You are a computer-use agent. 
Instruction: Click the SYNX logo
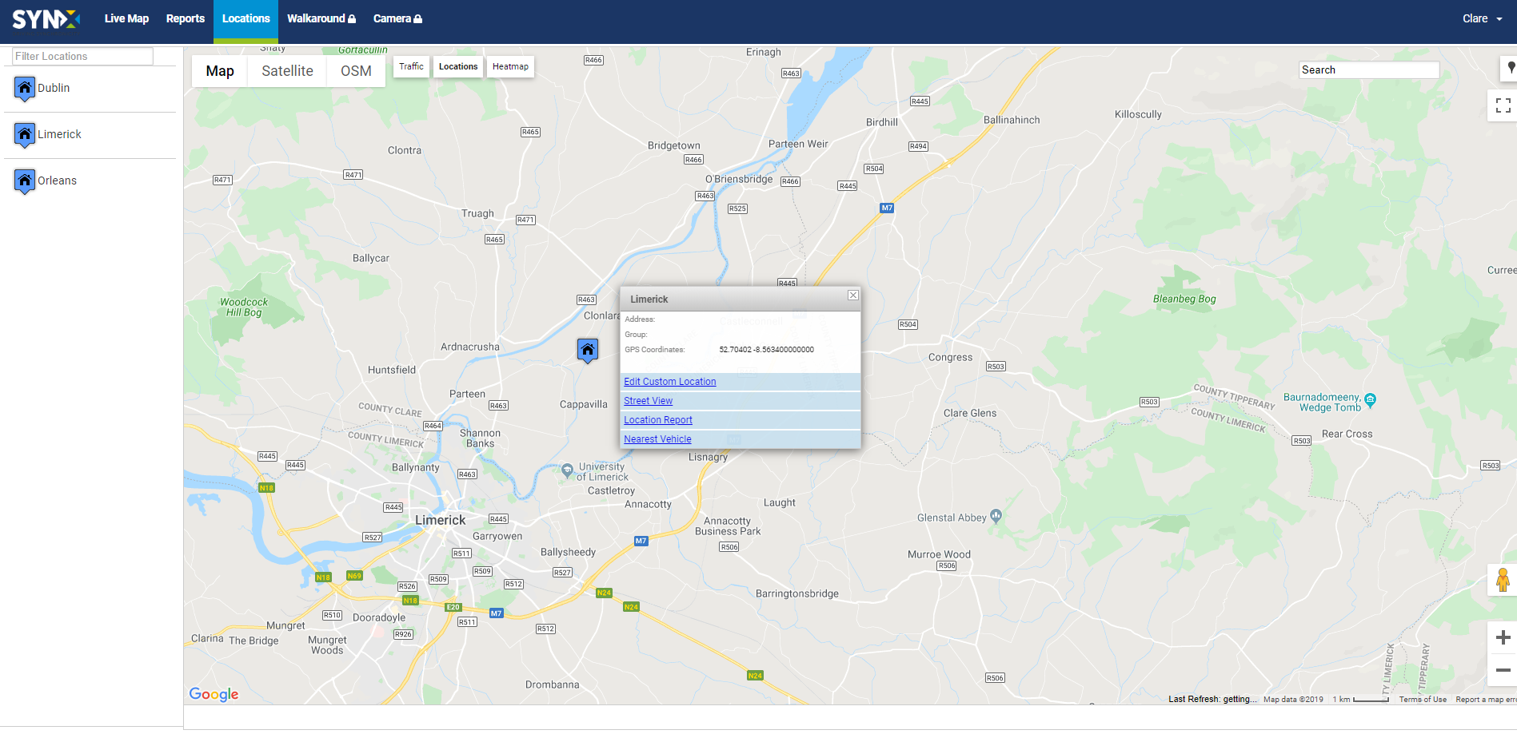[x=46, y=19]
